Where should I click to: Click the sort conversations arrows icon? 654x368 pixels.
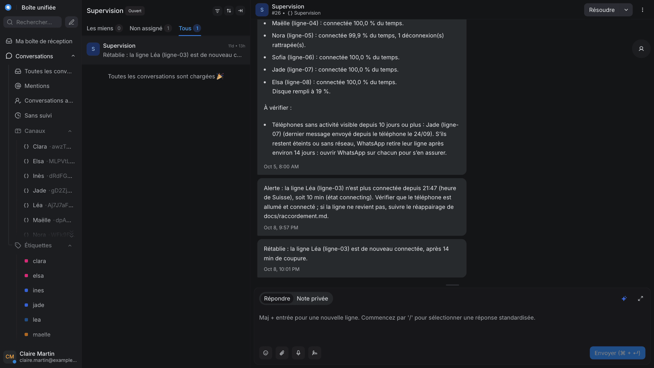pos(229,11)
